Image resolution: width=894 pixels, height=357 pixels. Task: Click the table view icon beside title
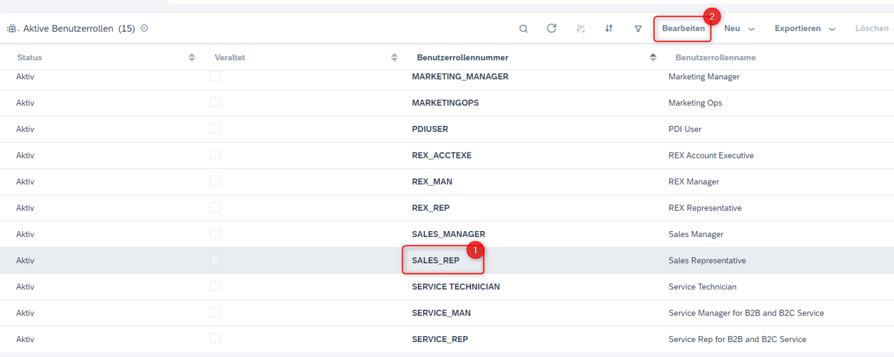tap(12, 29)
